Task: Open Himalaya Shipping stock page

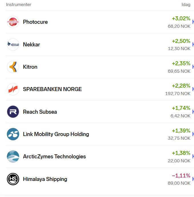Action: tap(45, 179)
